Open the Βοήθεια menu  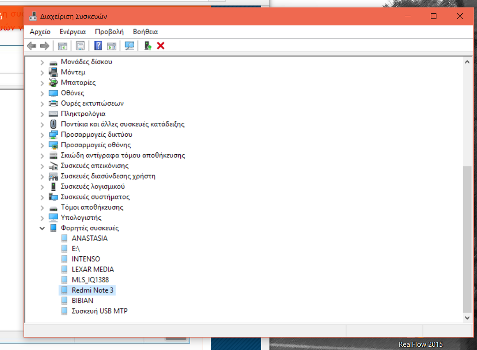[x=145, y=32]
